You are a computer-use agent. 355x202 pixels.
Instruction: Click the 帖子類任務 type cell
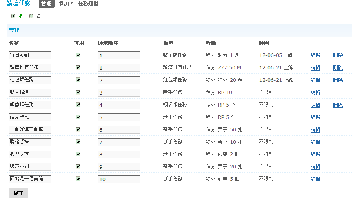(175, 55)
